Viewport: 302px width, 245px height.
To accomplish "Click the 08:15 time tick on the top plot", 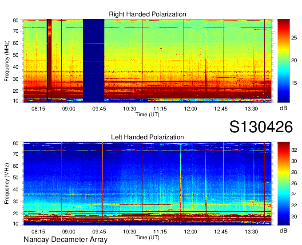I will click(38, 109).
